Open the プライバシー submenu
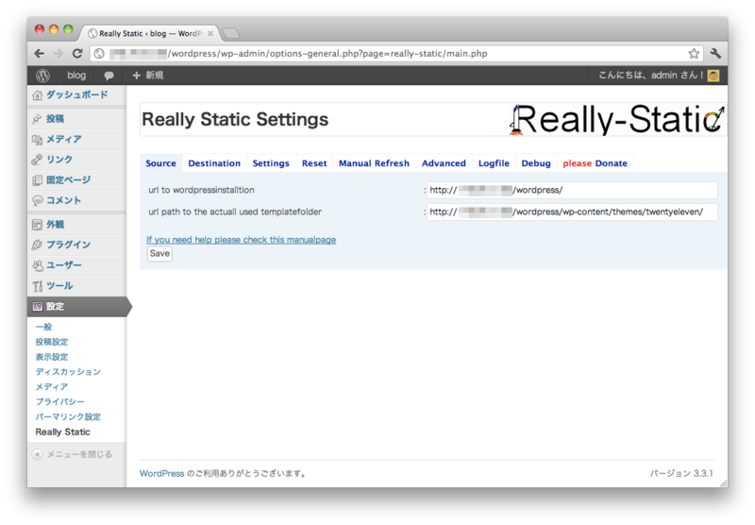 click(59, 401)
